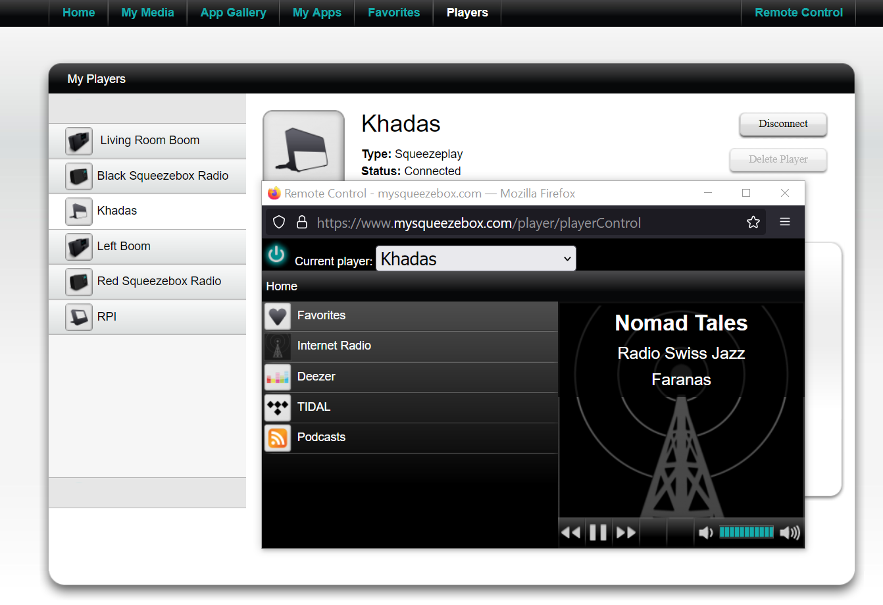Close the Firefox Remote Control window
This screenshot has height=605, width=883.
[x=785, y=193]
